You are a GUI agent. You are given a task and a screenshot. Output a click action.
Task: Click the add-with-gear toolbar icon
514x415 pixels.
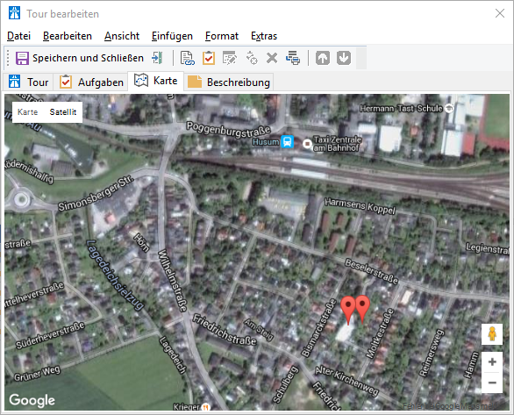pyautogui.click(x=251, y=58)
